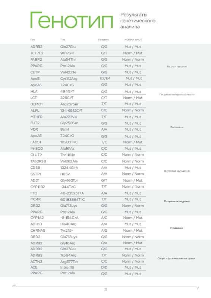Click the large green Генотип heading

[x=72, y=20]
